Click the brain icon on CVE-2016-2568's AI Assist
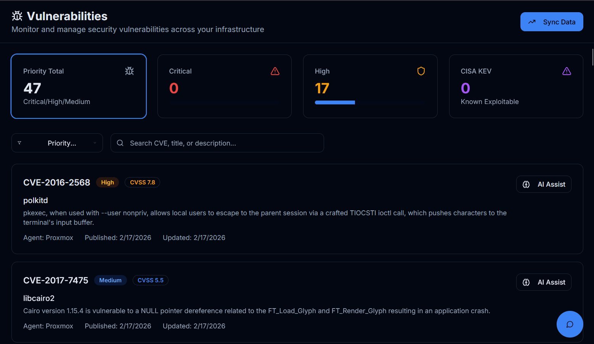594x344 pixels. click(526, 184)
